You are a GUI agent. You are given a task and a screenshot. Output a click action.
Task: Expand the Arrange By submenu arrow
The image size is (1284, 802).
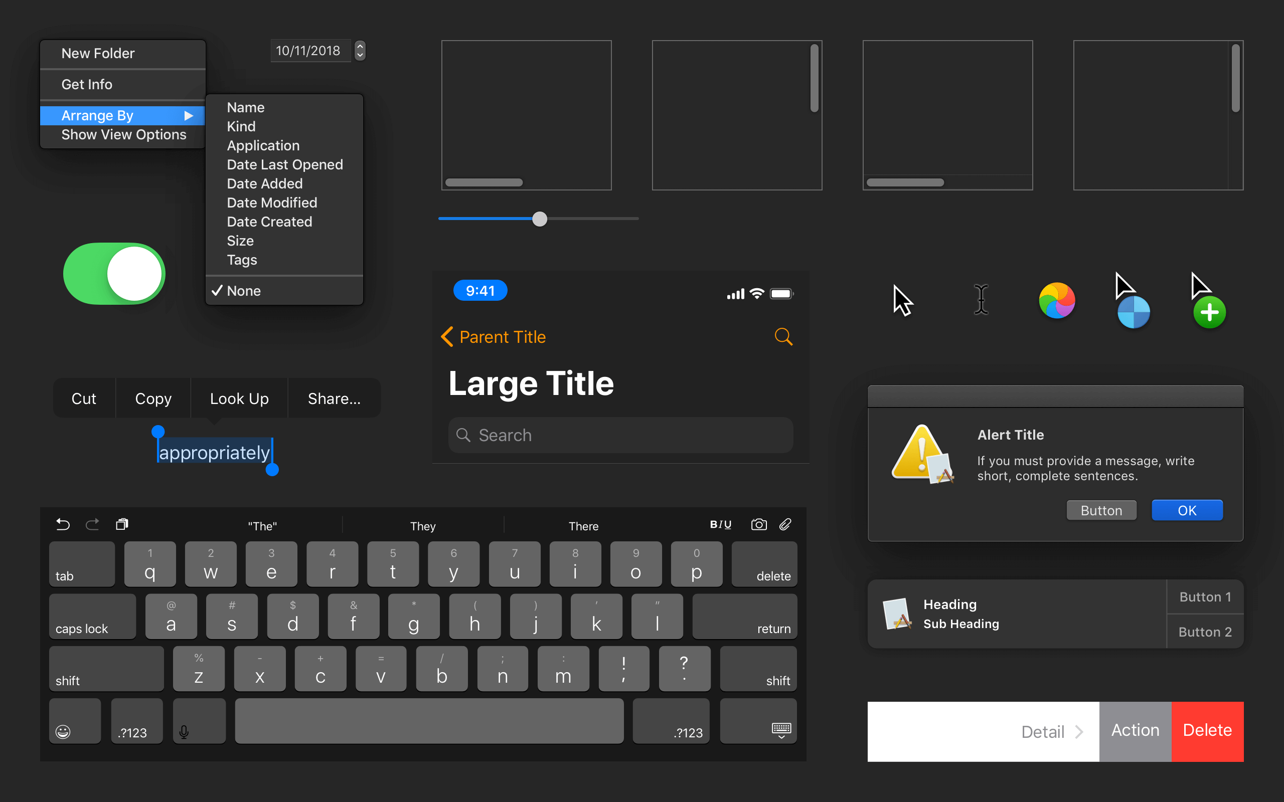(189, 116)
